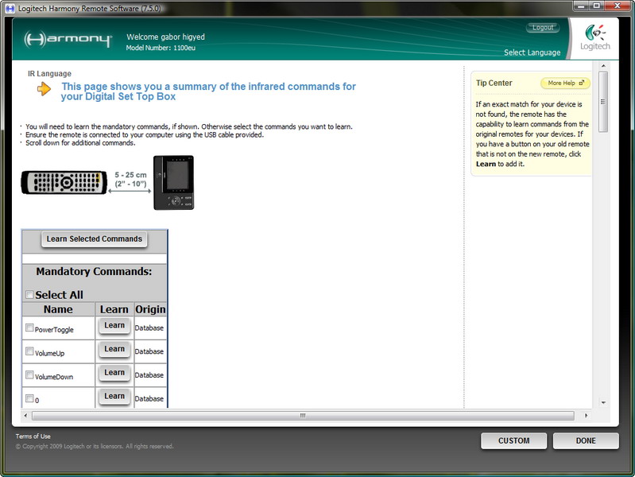Click the original remote control image
The height and width of the screenshot is (477, 635).
[x=64, y=182]
